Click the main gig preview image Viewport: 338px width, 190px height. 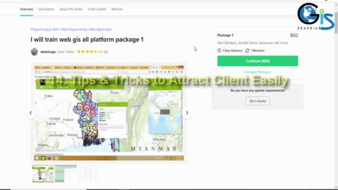pos(109,112)
